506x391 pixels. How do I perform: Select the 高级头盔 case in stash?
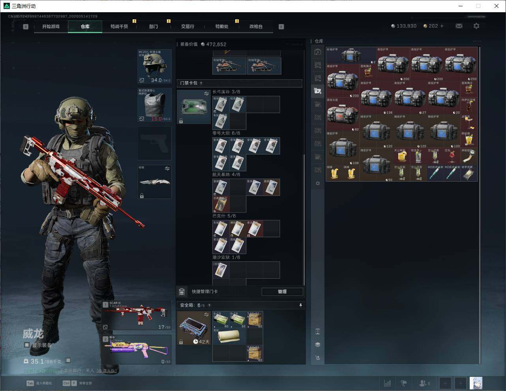coord(343,114)
